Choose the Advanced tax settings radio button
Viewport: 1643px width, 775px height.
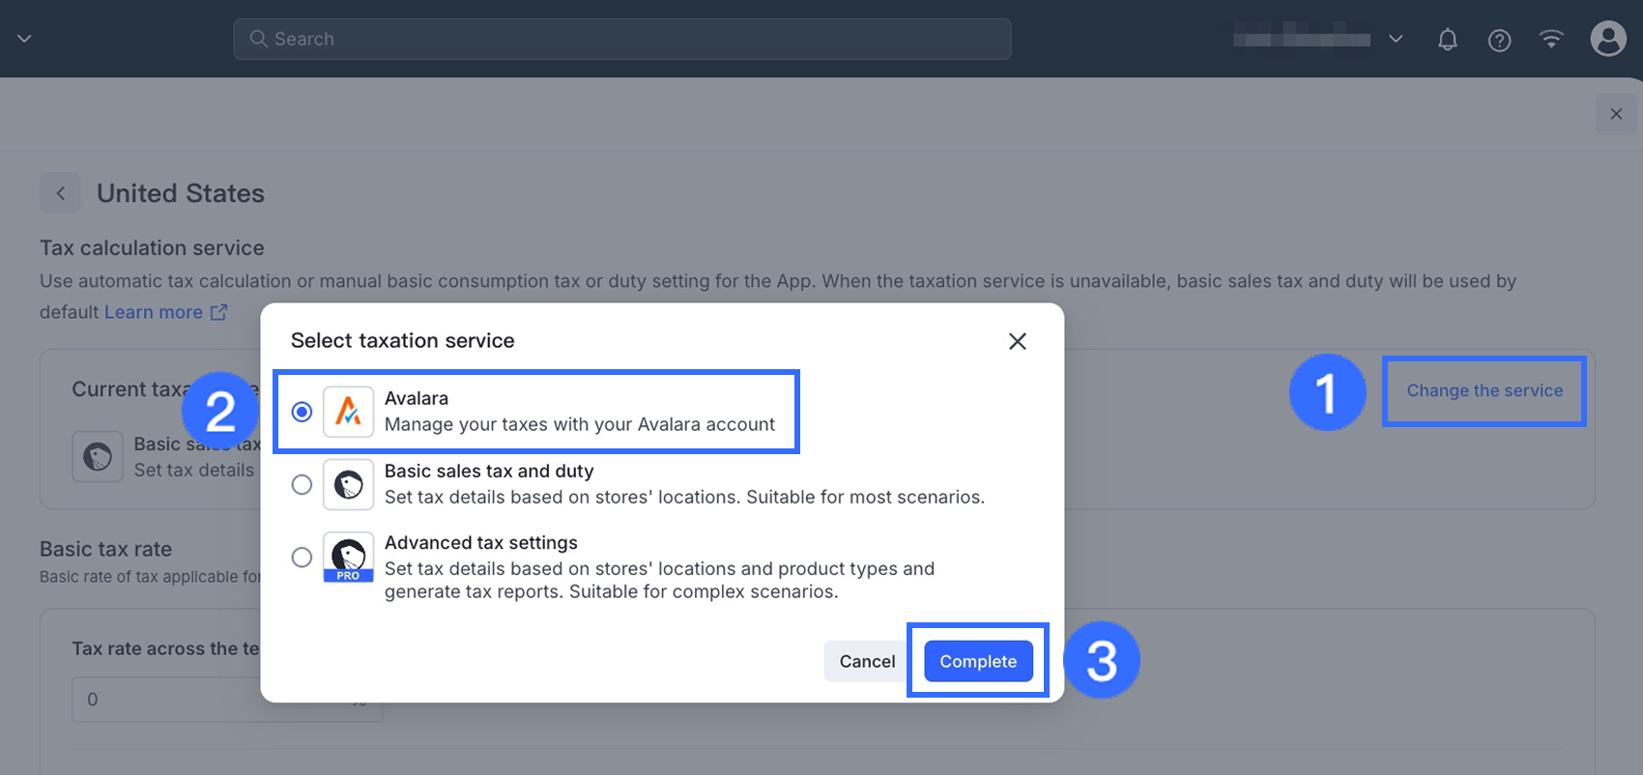(x=302, y=558)
